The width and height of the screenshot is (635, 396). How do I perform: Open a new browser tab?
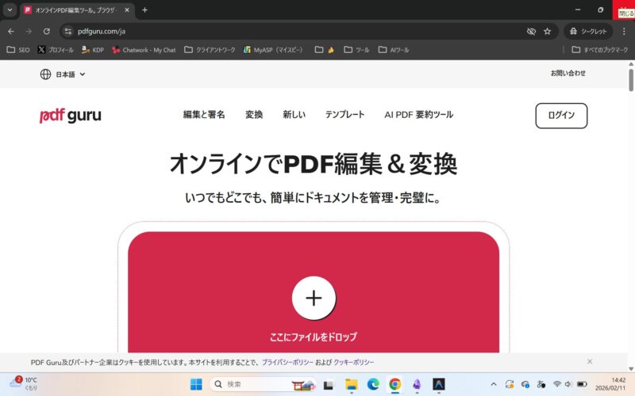(x=144, y=10)
